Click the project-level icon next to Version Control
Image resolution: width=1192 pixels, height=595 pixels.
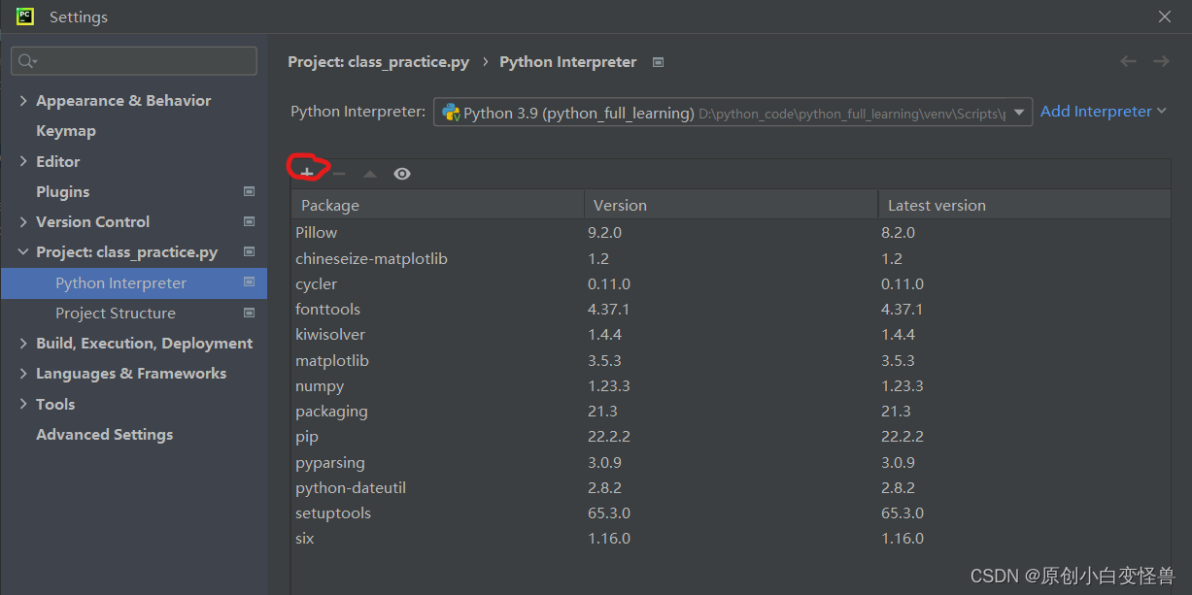click(x=249, y=222)
